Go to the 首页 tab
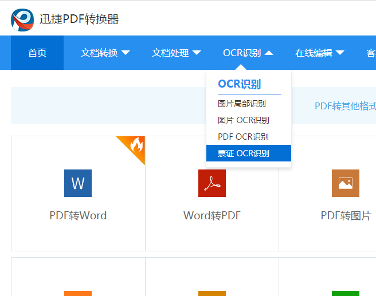The height and width of the screenshot is (296, 376). pyautogui.click(x=37, y=53)
